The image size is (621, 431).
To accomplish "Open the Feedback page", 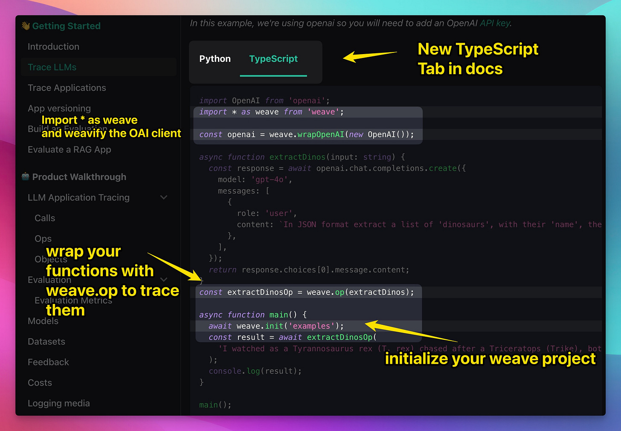I will (x=48, y=362).
